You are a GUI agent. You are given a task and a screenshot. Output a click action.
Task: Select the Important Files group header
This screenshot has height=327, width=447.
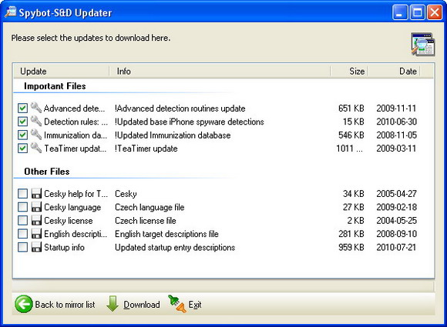(x=55, y=86)
